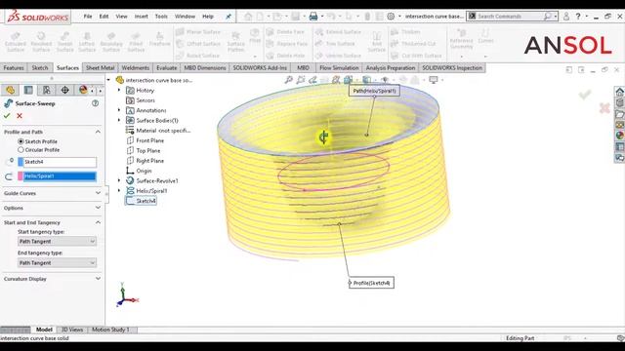Expand the Surface-Revolve1 feature node

pyautogui.click(x=119, y=180)
